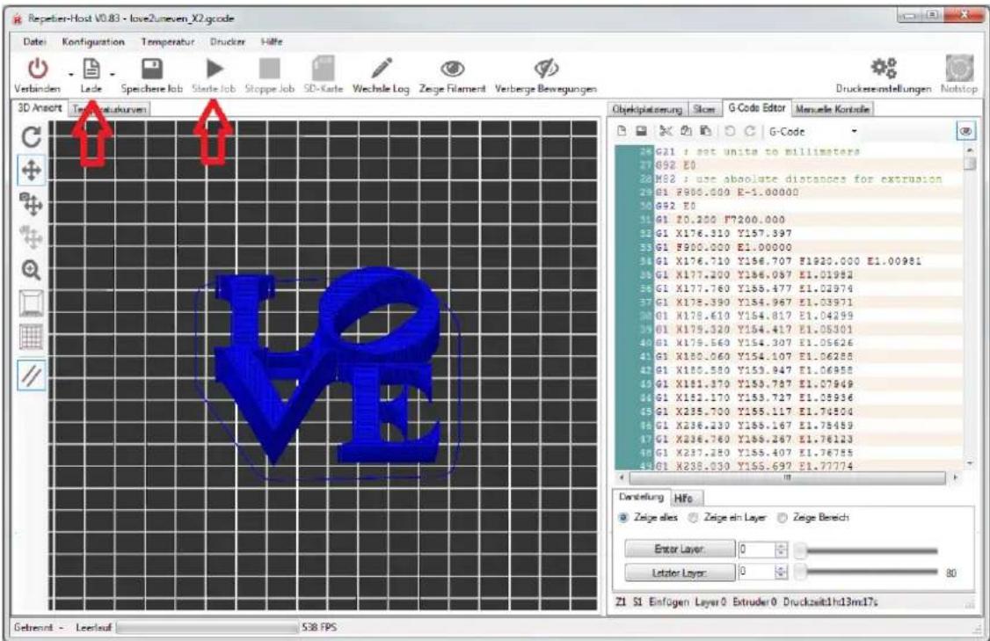The width and height of the screenshot is (990, 641).
Task: Increment the Erster Layer spinner
Action: click(782, 546)
